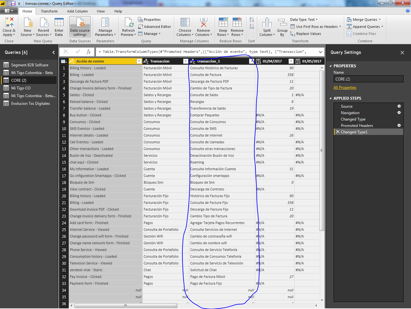Image resolution: width=411 pixels, height=309 pixels.
Task: Switch to the View tab
Action: point(101,11)
